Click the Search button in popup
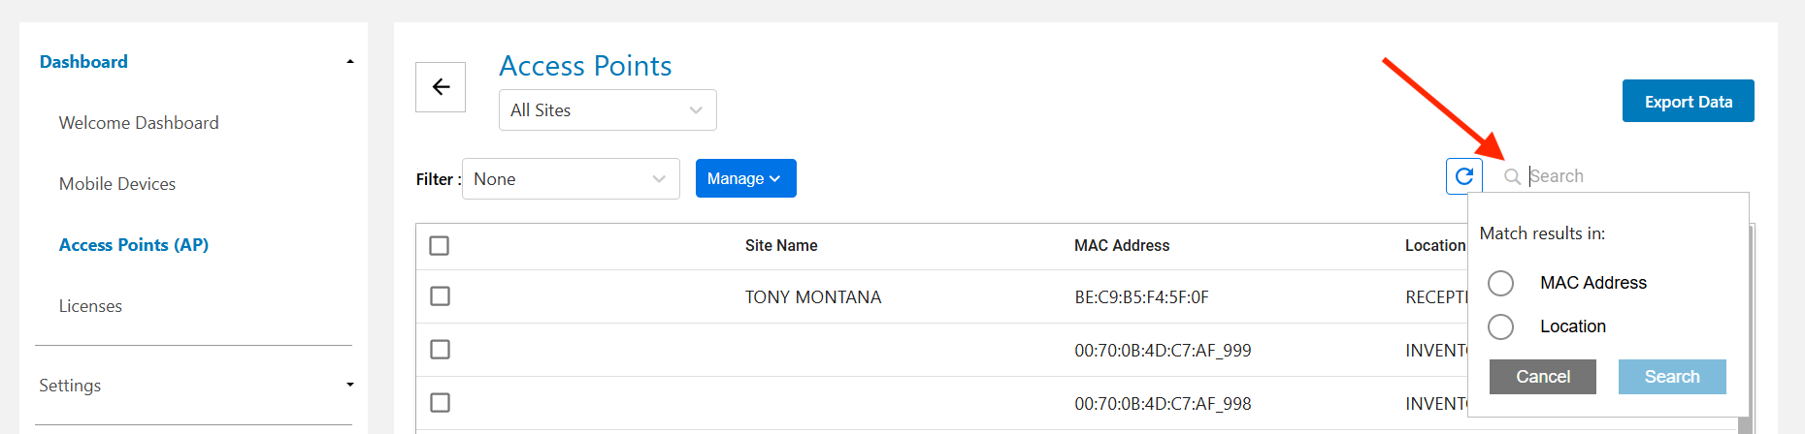Image resolution: width=1805 pixels, height=434 pixels. tap(1671, 377)
